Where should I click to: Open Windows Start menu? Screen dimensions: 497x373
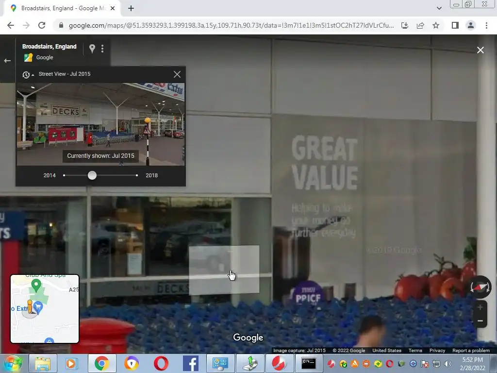(x=13, y=363)
